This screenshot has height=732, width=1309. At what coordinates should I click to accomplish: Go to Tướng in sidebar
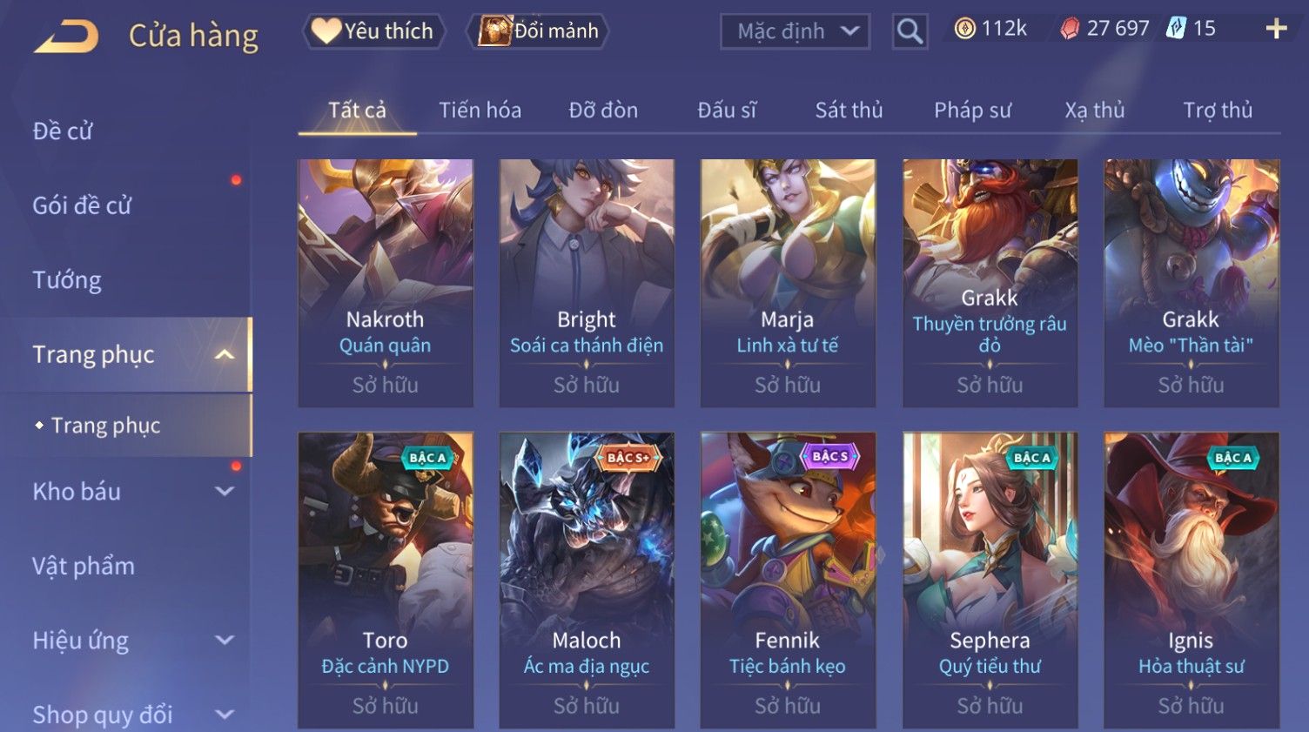tap(67, 280)
